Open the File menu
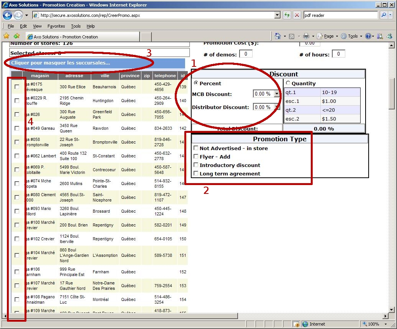 [x=11, y=26]
